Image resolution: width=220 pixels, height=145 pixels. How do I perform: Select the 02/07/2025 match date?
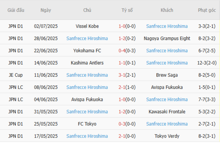[x=46, y=26]
